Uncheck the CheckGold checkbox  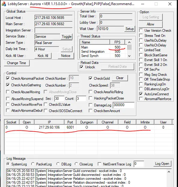pos(90,78)
